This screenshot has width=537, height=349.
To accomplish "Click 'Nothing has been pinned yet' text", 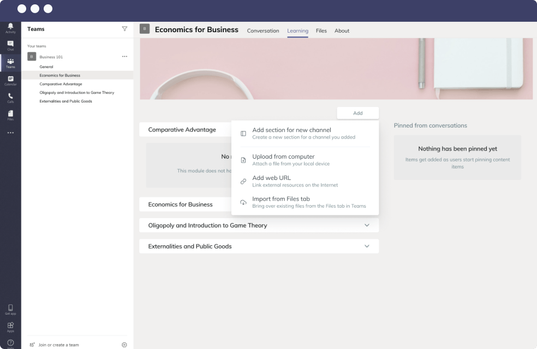I will [x=457, y=148].
